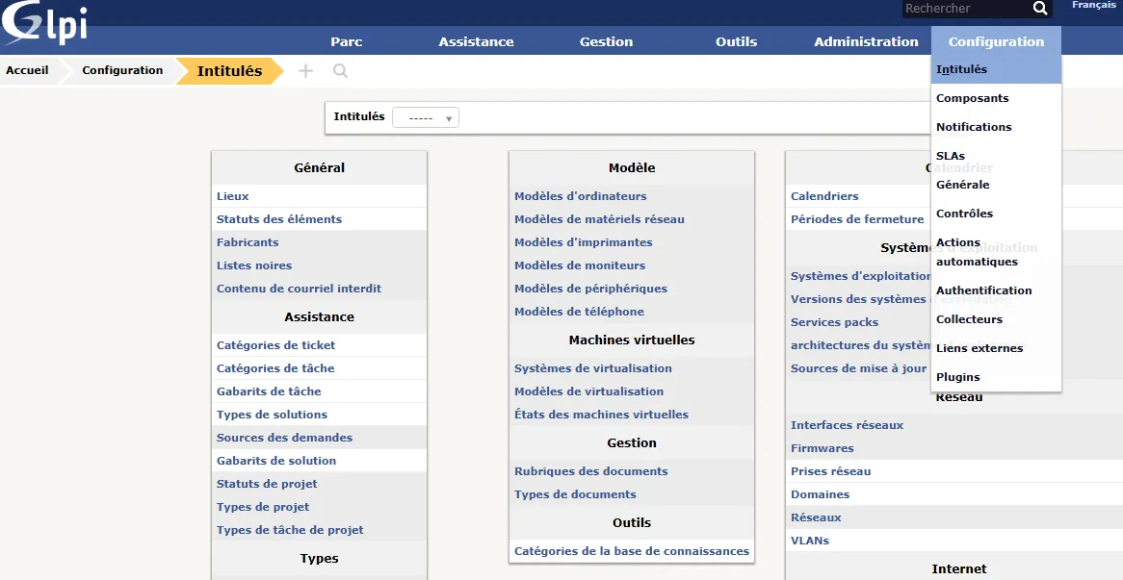The width and height of the screenshot is (1123, 580).
Task: Open the Configuration menu
Action: (x=996, y=41)
